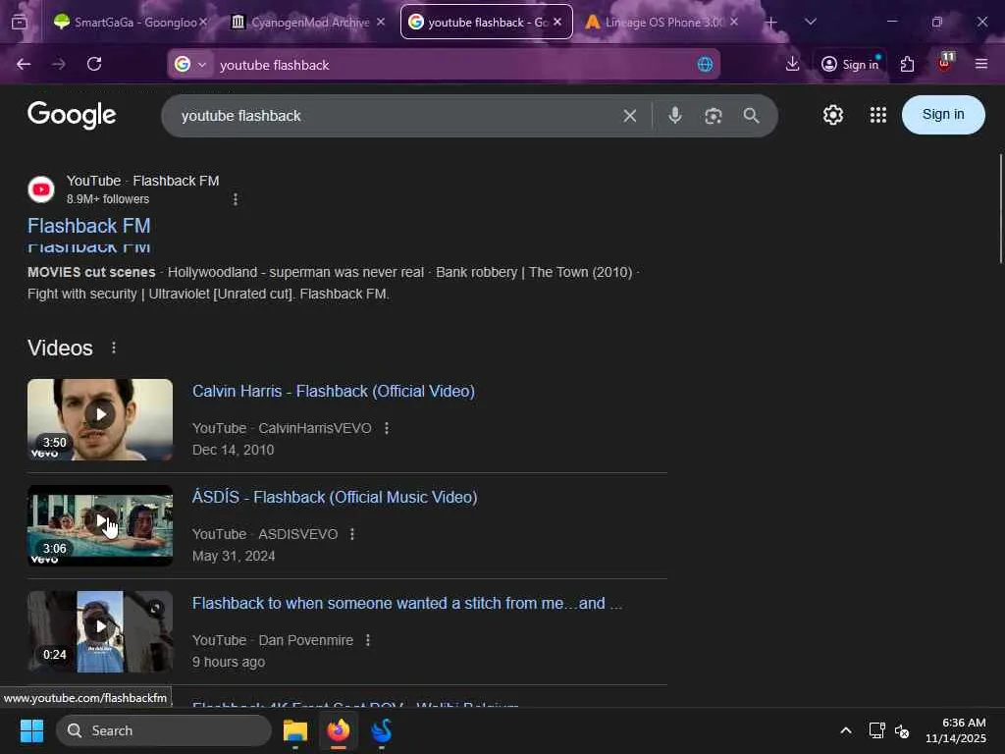Click the text 'May 31, 2024'
This screenshot has height=754, width=1005.
[234, 556]
